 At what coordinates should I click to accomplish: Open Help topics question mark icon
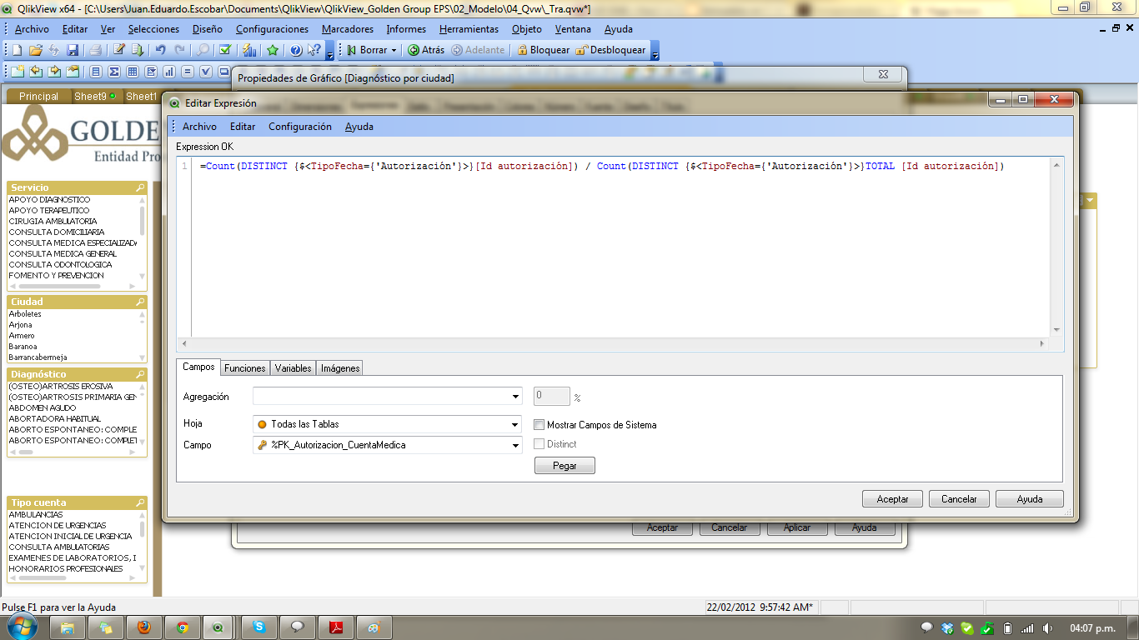click(x=296, y=50)
